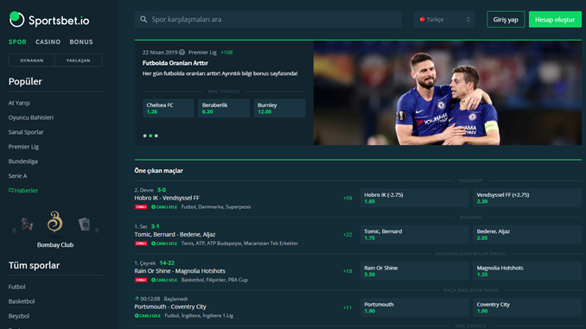Open the SPOR tab

[17, 42]
